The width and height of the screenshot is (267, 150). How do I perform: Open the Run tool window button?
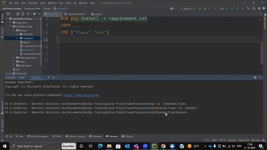[20, 136]
